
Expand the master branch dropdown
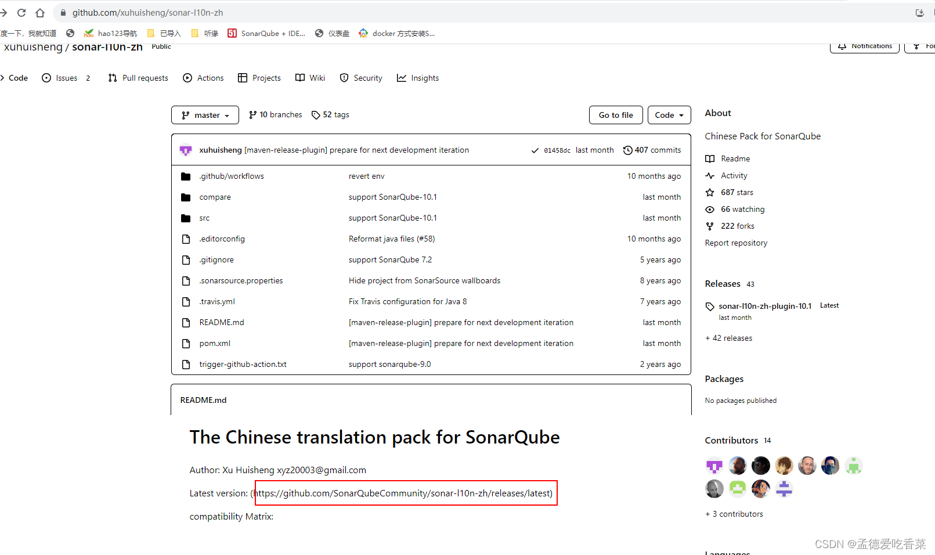pos(205,115)
